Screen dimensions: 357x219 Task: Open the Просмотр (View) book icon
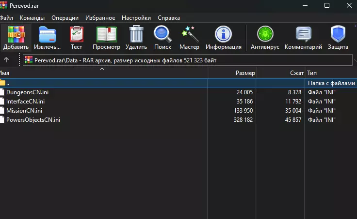point(107,34)
